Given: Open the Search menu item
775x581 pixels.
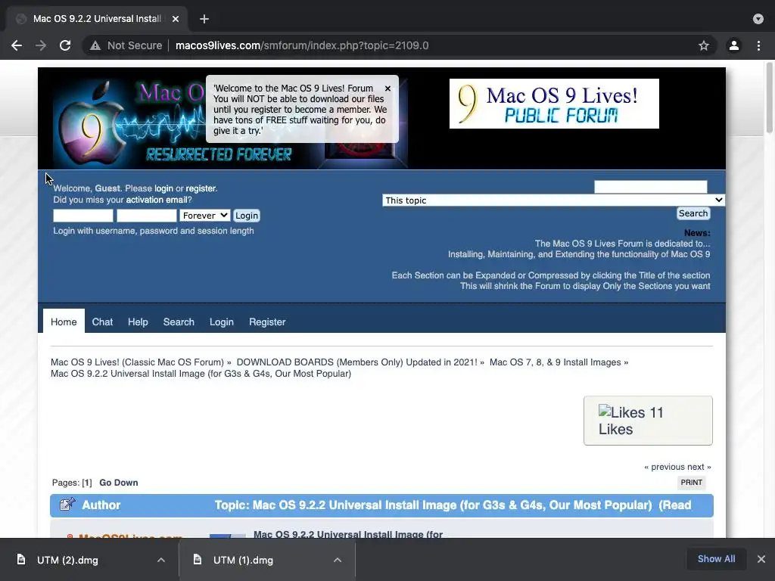Looking at the screenshot, I should pos(179,322).
